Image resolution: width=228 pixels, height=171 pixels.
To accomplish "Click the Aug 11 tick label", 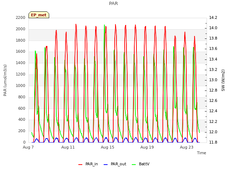I will point(68,147).
